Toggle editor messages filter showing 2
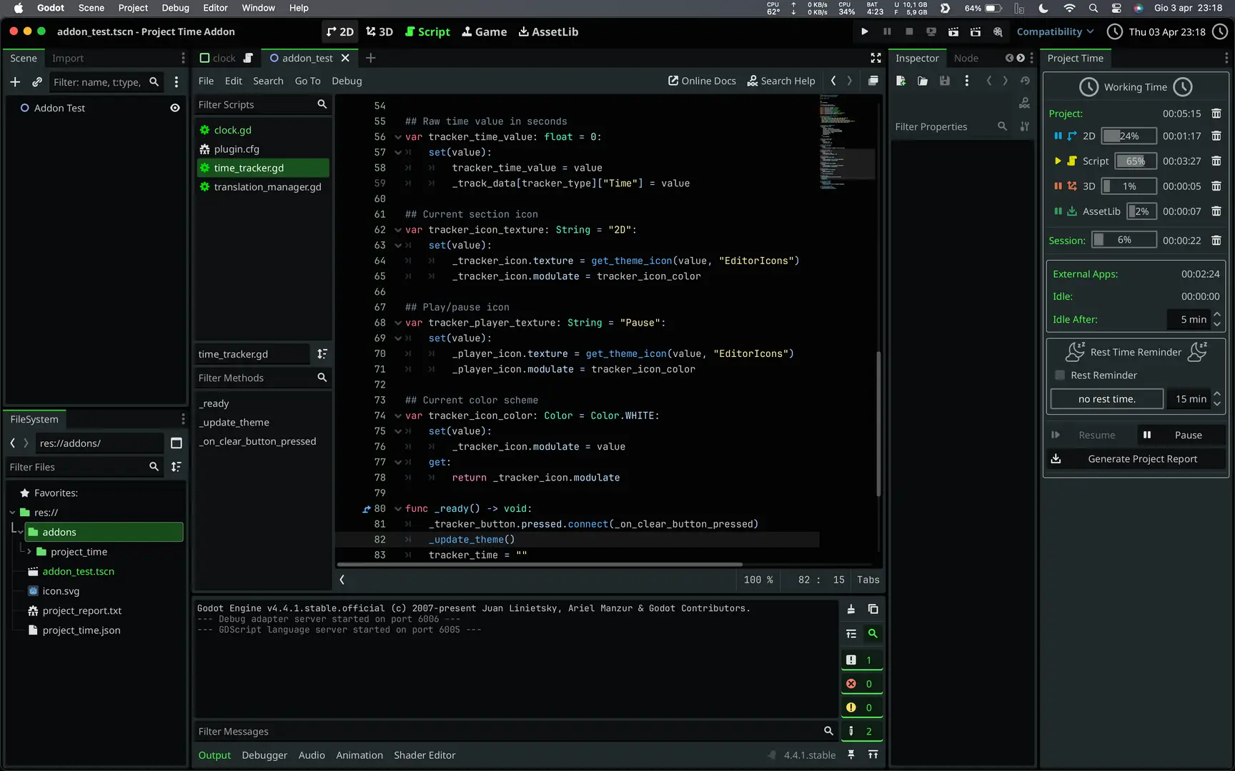The image size is (1235, 771). 861,731
